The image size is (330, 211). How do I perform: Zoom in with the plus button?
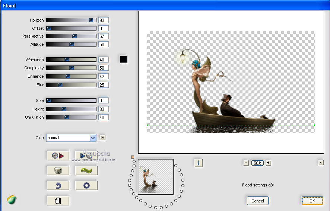pyautogui.click(x=268, y=163)
